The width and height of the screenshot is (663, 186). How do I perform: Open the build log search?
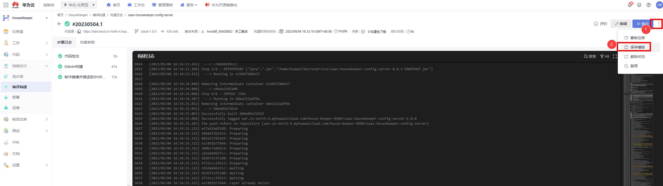[590, 56]
